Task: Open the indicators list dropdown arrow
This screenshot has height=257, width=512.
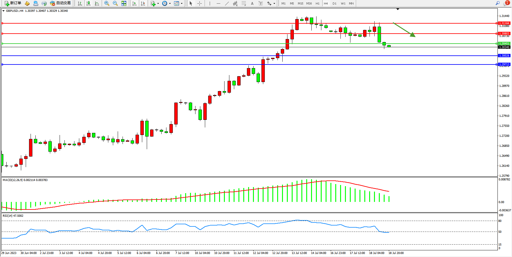Action: click(x=158, y=4)
